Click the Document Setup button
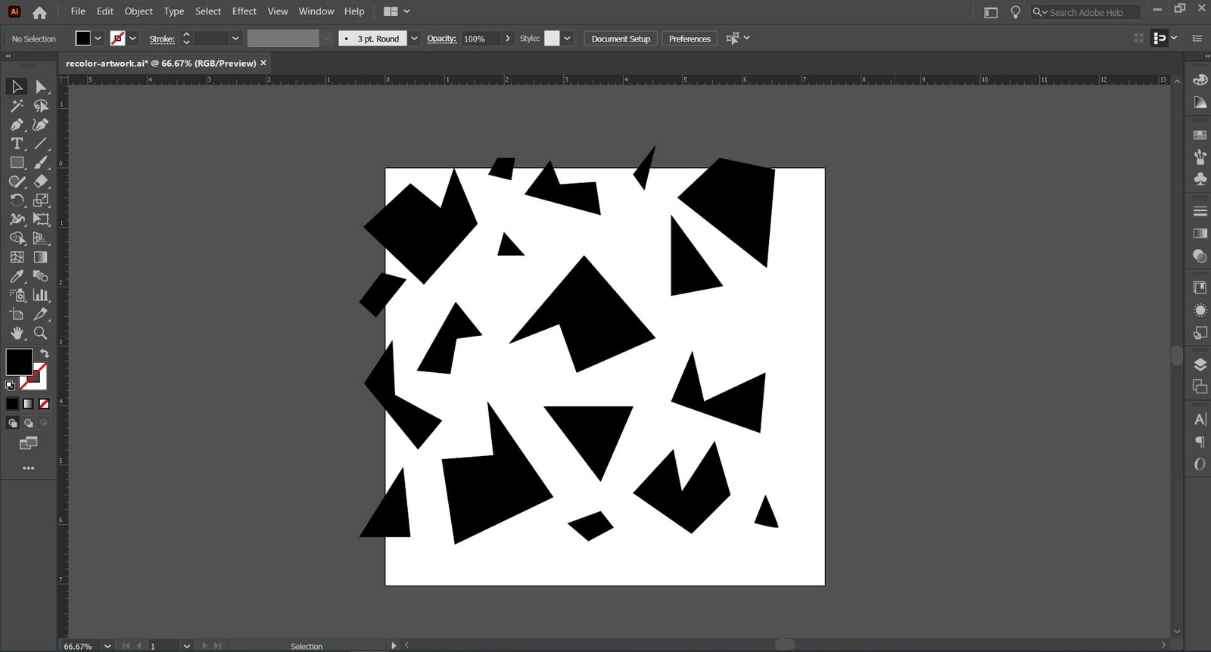 [x=621, y=39]
